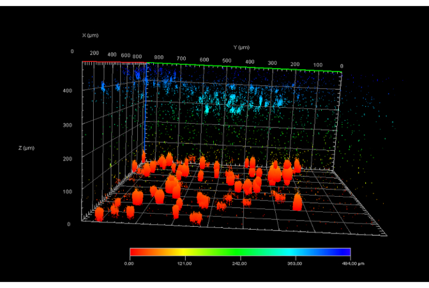Viewport: 429px width, 288px height.
Task: Click the rainbow depth color scale bar
Action: (240, 252)
